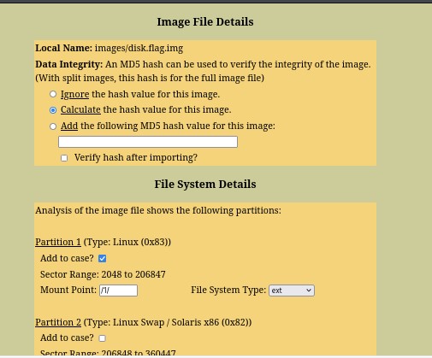Image resolution: width=432 pixels, height=358 pixels.
Task: Click the 'With split images' note text
Action: pos(150,78)
